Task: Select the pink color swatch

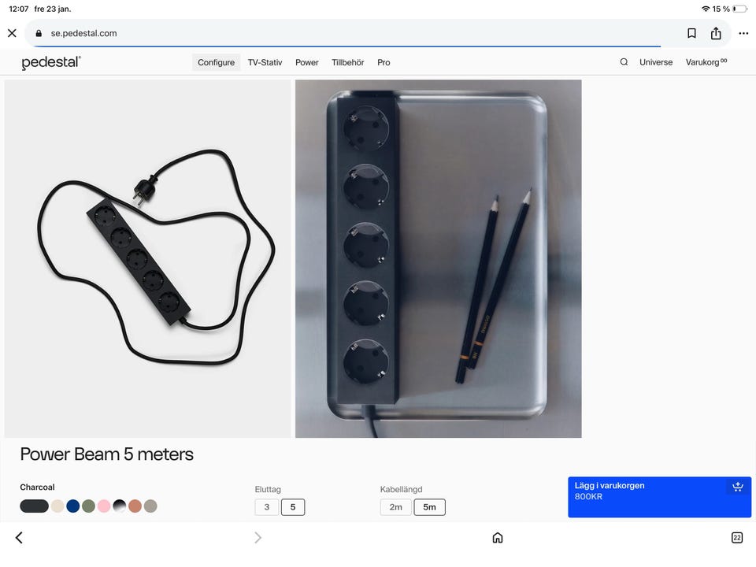Action: click(104, 506)
